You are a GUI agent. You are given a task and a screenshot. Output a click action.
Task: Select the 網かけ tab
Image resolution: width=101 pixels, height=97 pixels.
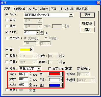click(44, 9)
